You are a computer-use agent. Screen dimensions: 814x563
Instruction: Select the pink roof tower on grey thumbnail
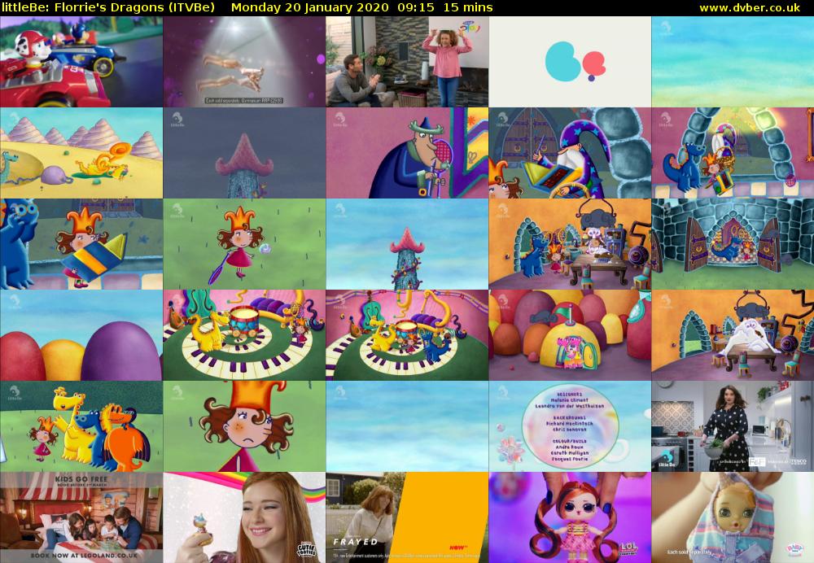pos(244,153)
